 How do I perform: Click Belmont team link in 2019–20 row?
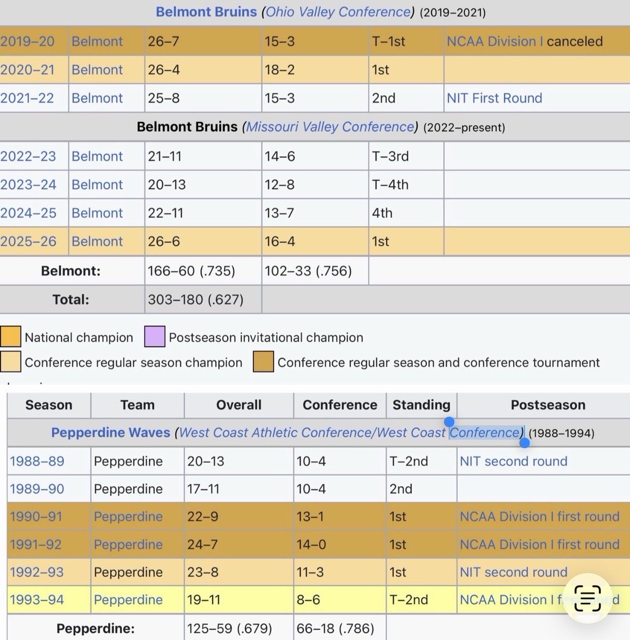pyautogui.click(x=97, y=41)
